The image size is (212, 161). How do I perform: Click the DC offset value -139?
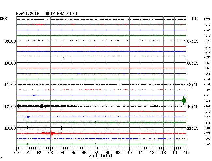tap(207, 79)
